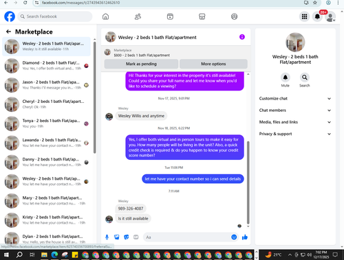Open File Explorer from the taskbar

tap(44, 255)
